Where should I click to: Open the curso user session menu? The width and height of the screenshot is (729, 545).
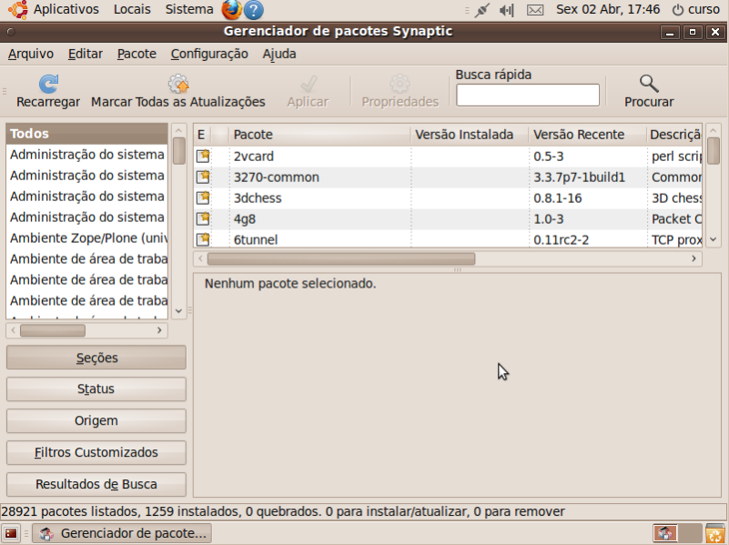click(x=696, y=9)
